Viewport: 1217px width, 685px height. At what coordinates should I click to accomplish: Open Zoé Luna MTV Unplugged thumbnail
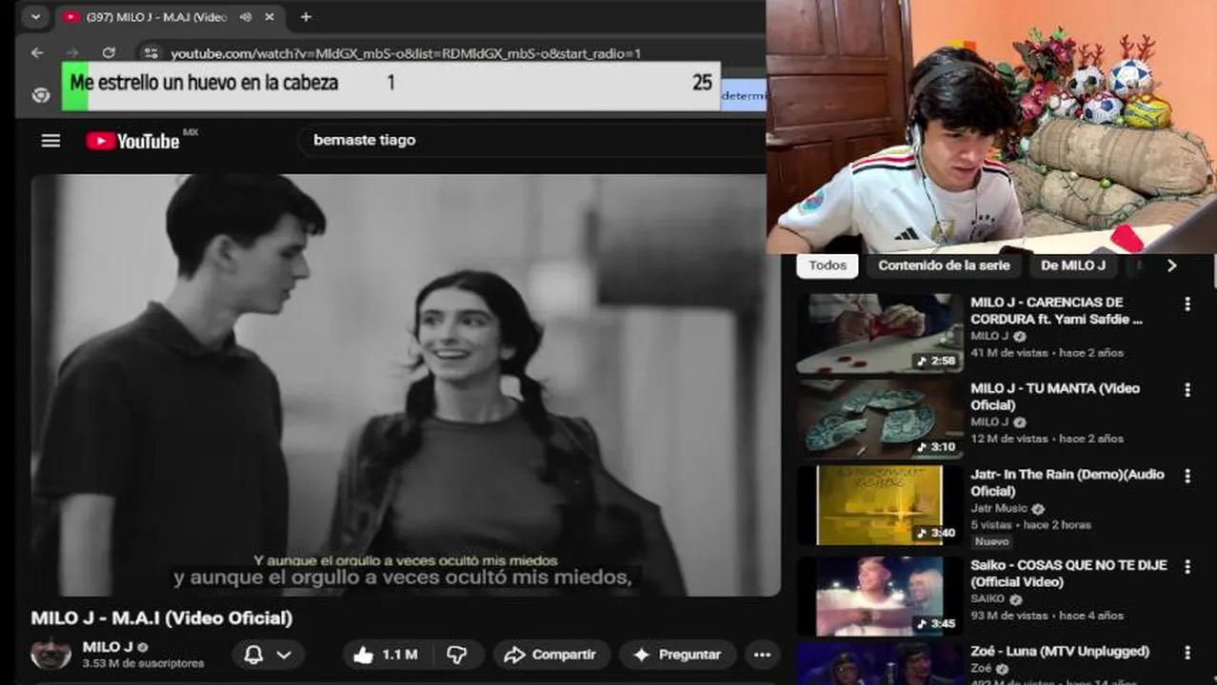pos(880,663)
